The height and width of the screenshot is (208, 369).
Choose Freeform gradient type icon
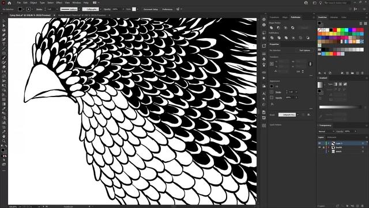point(345,84)
